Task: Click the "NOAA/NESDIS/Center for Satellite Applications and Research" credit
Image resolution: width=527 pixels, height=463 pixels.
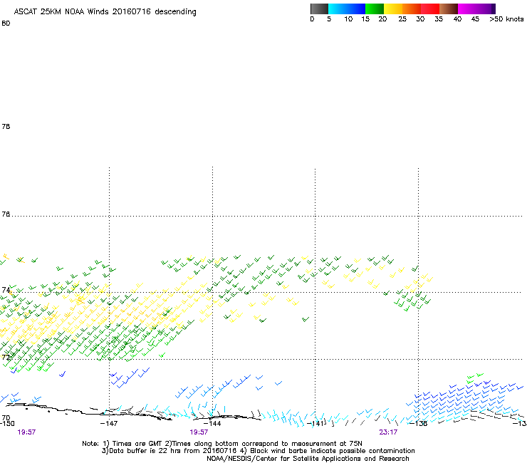Action: [308, 459]
